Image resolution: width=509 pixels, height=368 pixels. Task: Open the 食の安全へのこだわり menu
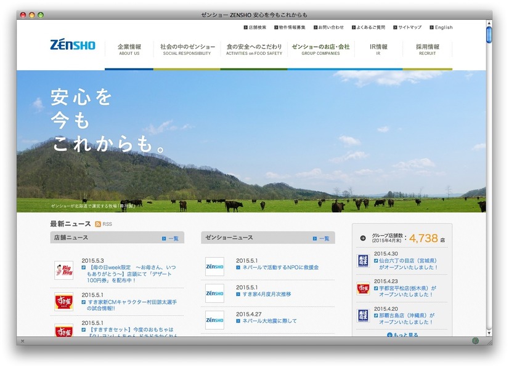click(x=254, y=49)
